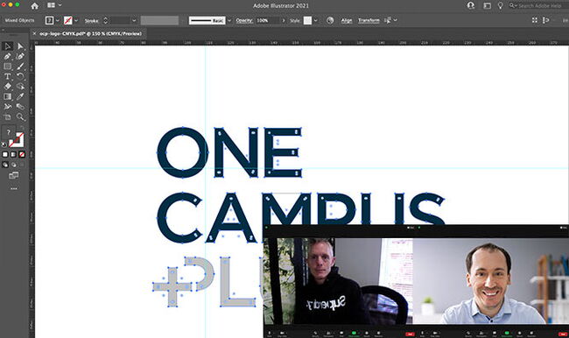Screen dimensions: 569x338
Task: Select the Gradient tool
Action: coord(7,96)
